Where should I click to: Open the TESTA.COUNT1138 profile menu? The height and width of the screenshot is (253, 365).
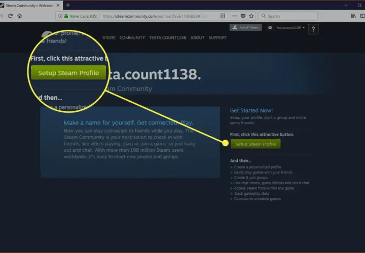(168, 37)
